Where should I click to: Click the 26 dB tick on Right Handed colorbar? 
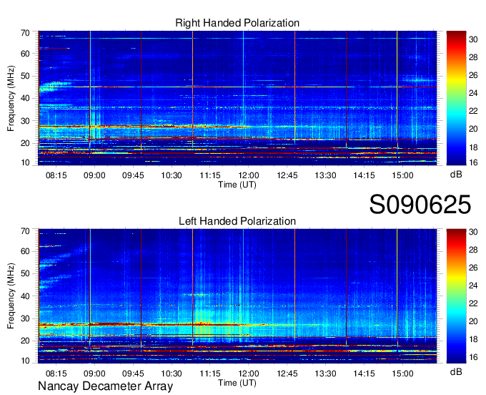473,75
